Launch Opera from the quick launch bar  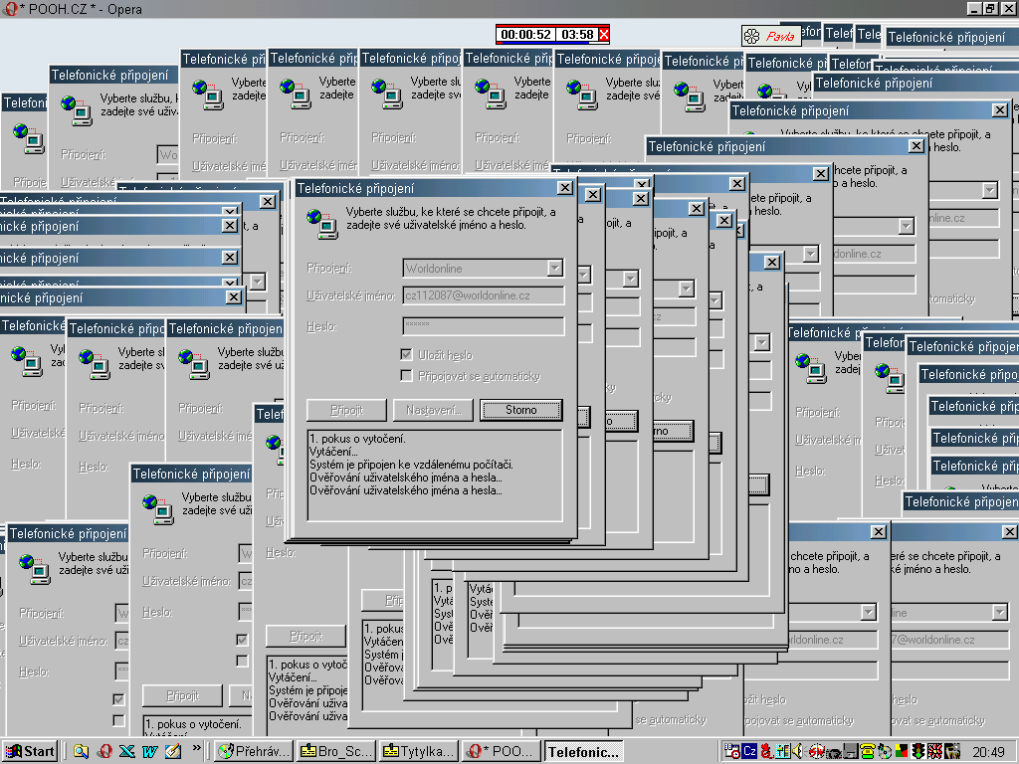103,752
